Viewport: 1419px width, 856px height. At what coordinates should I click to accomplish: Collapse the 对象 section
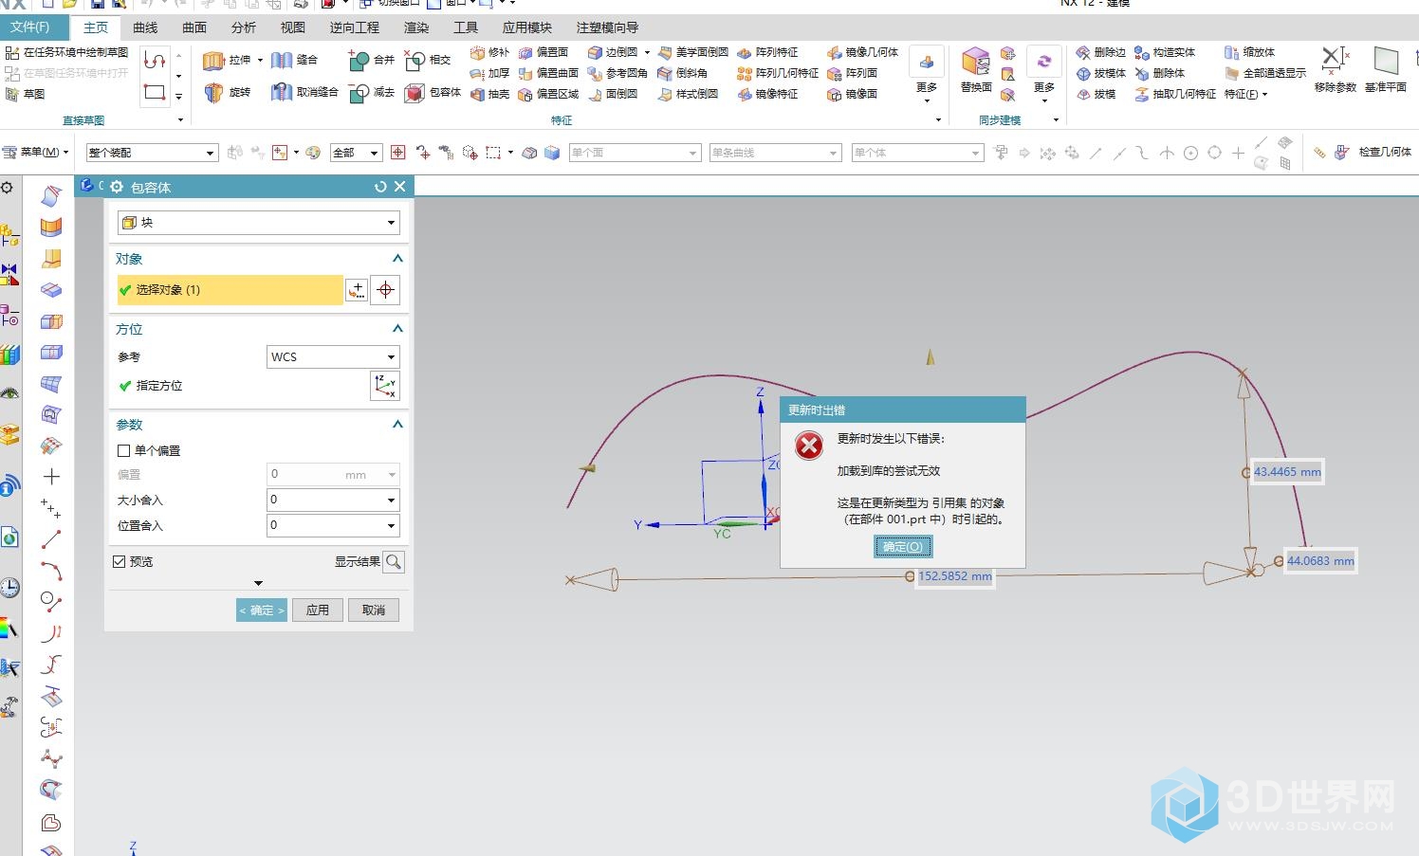[397, 258]
